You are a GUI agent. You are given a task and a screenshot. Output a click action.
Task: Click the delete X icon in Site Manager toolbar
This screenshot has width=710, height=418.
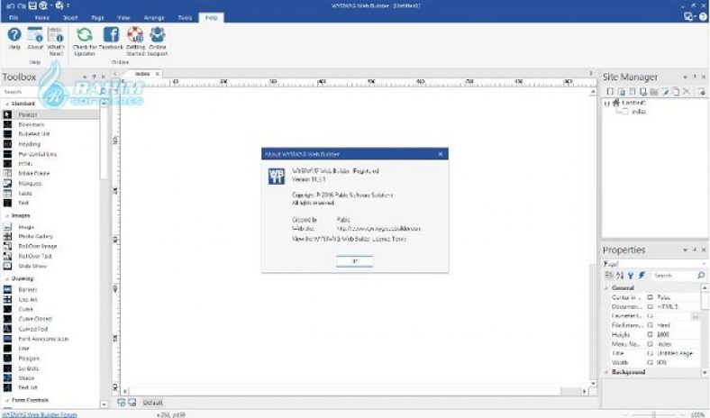[687, 92]
